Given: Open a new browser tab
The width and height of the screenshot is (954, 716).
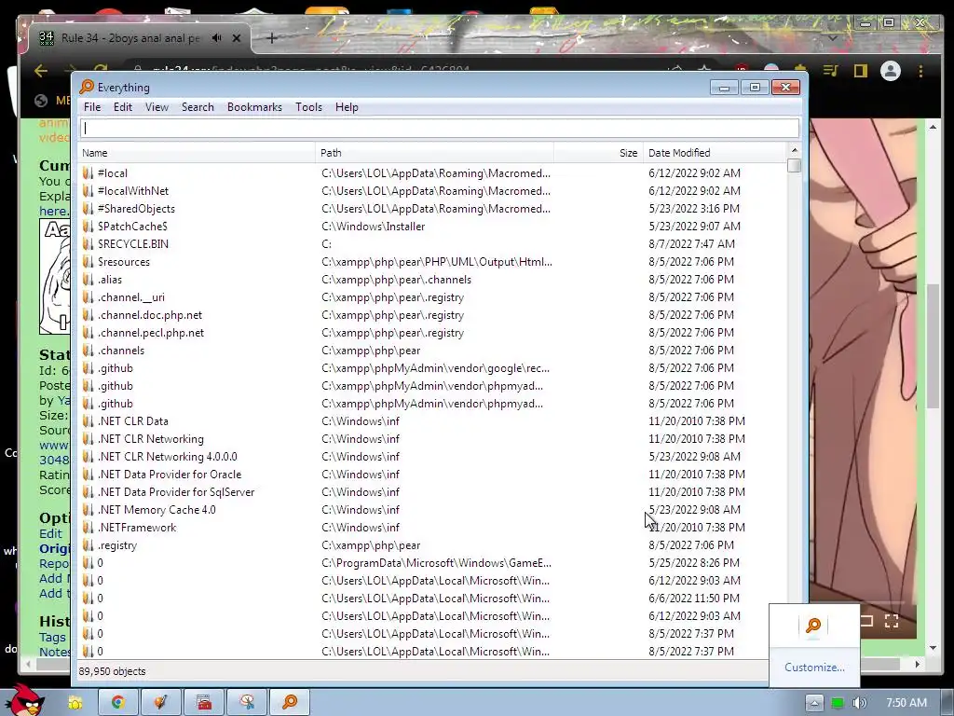Looking at the screenshot, I should point(272,38).
